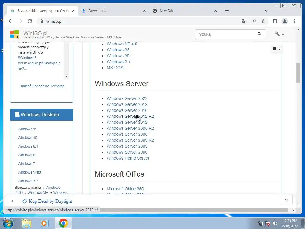
Task: Open Windows Explorer from taskbar
Action: [27, 223]
